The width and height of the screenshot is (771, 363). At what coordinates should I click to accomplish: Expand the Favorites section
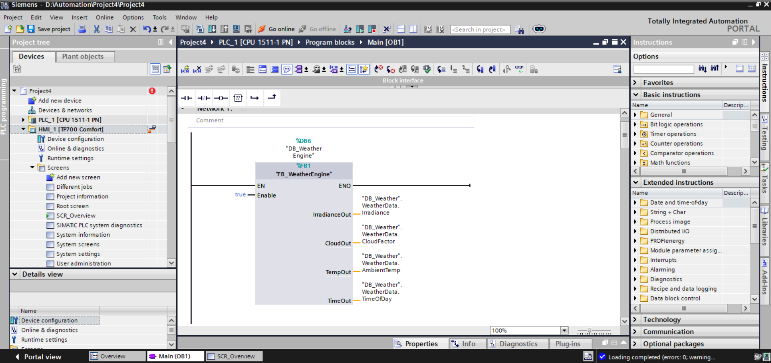(636, 83)
